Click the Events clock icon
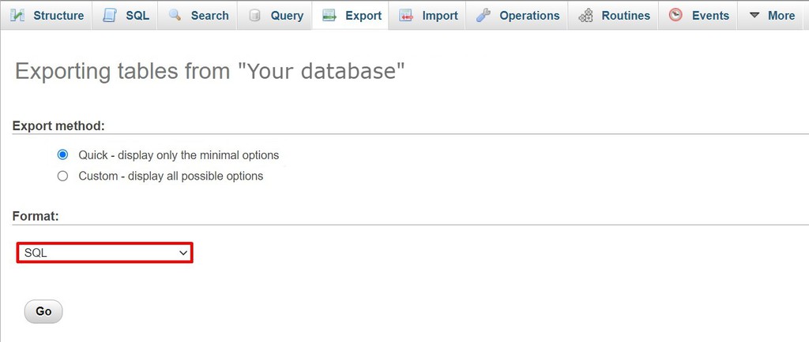This screenshot has width=809, height=342. 675,15
